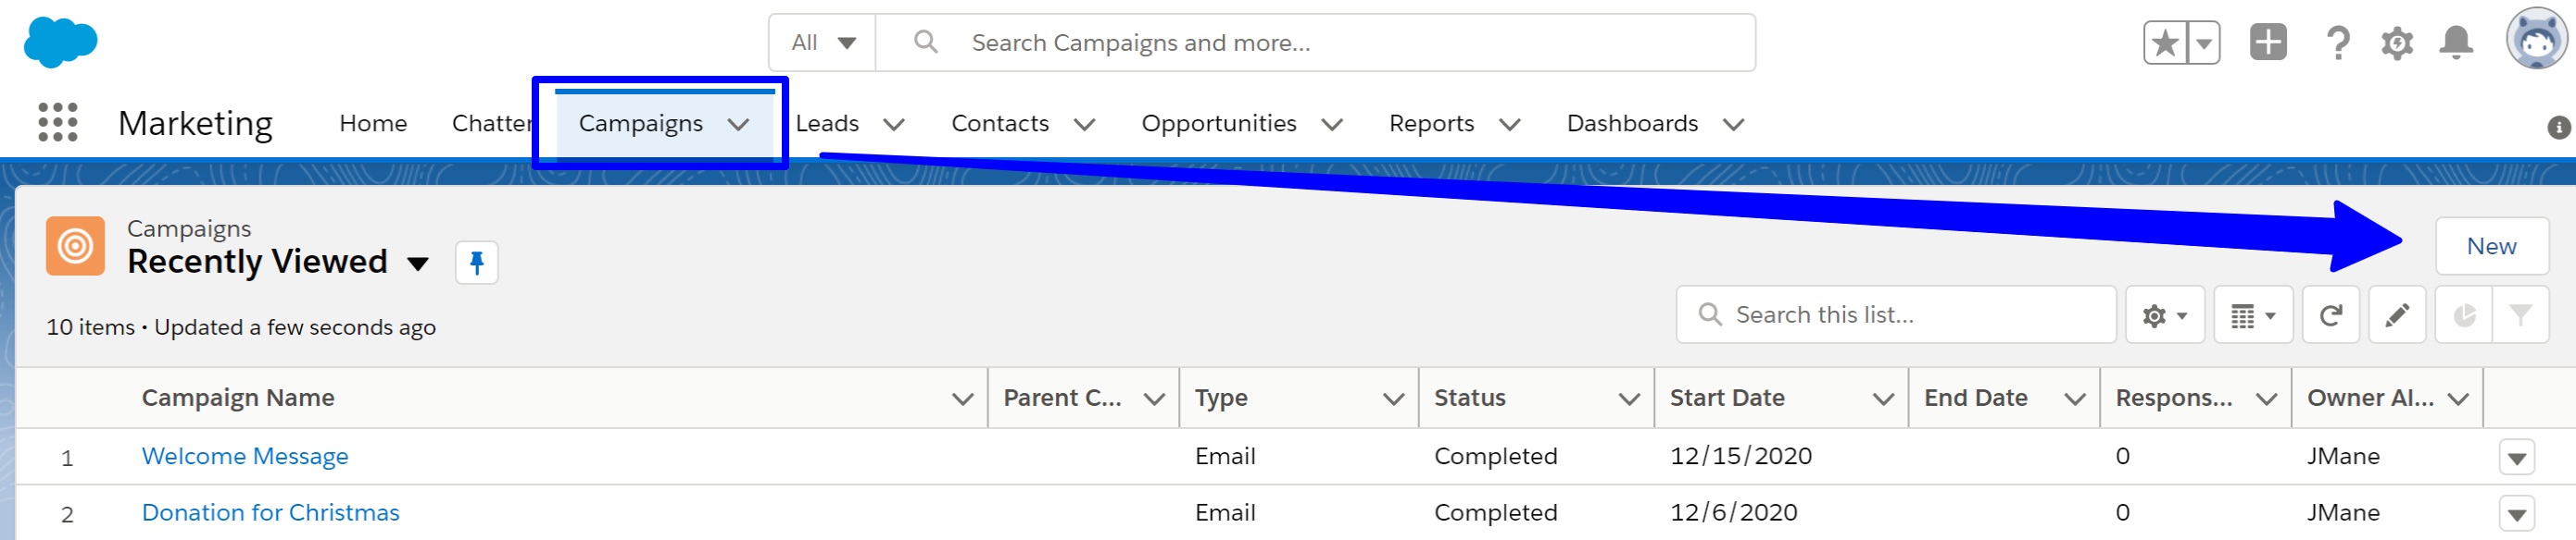
Task: Refresh the campaigns list
Action: [x=2331, y=315]
